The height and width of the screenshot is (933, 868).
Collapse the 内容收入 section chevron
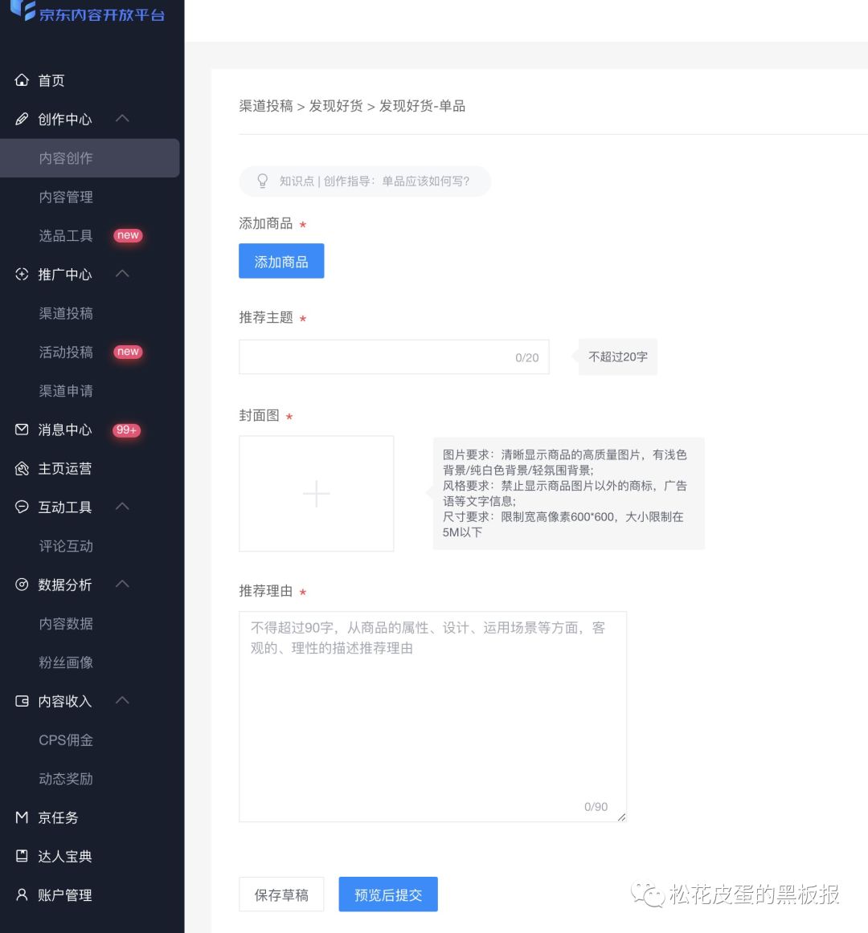[122, 700]
